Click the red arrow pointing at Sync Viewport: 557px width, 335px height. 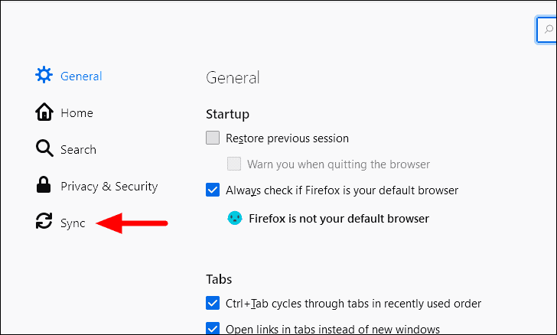(x=132, y=223)
